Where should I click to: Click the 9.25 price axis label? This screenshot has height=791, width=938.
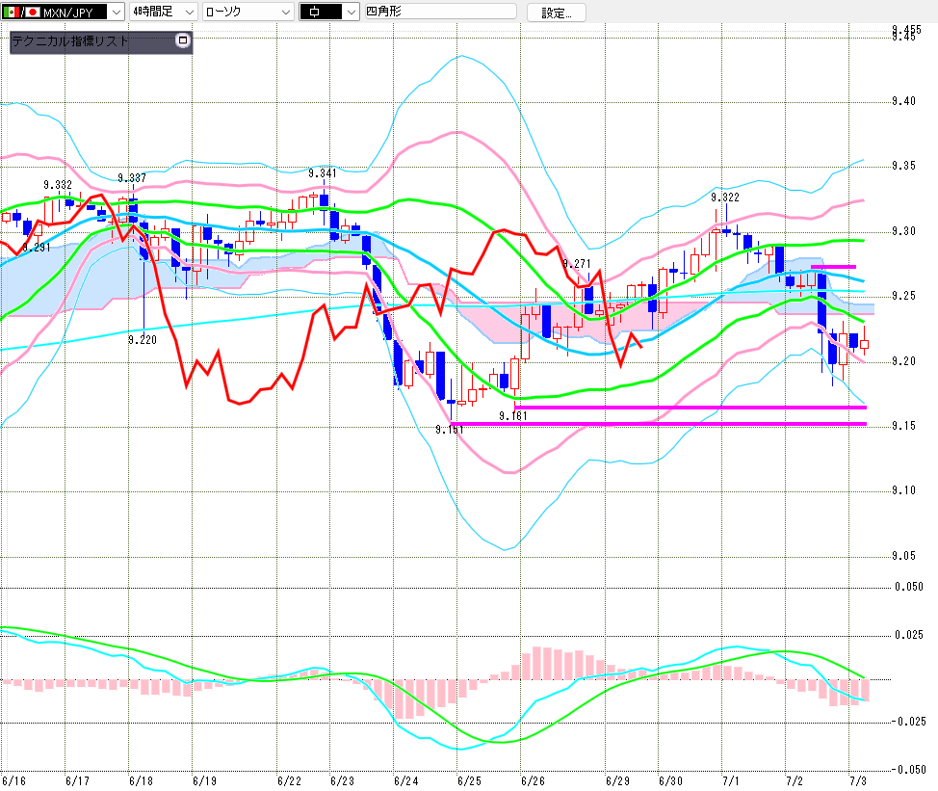(904, 296)
